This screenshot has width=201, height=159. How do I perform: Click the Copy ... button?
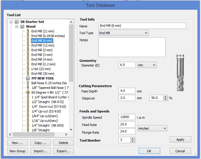(x=40, y=143)
